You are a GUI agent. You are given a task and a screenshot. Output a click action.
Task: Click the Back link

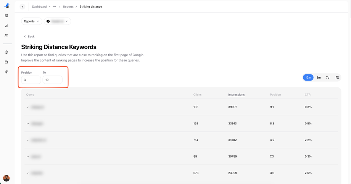tap(29, 37)
